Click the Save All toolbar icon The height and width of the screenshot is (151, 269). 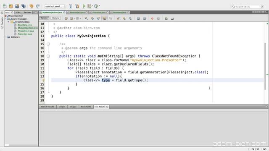pyautogui.click(x=24, y=6)
